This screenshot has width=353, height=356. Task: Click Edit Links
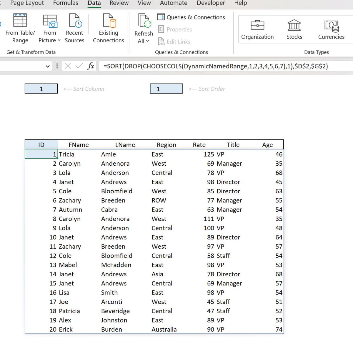click(x=174, y=41)
